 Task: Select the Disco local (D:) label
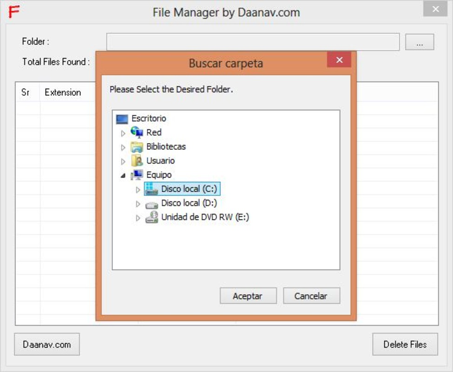point(189,203)
